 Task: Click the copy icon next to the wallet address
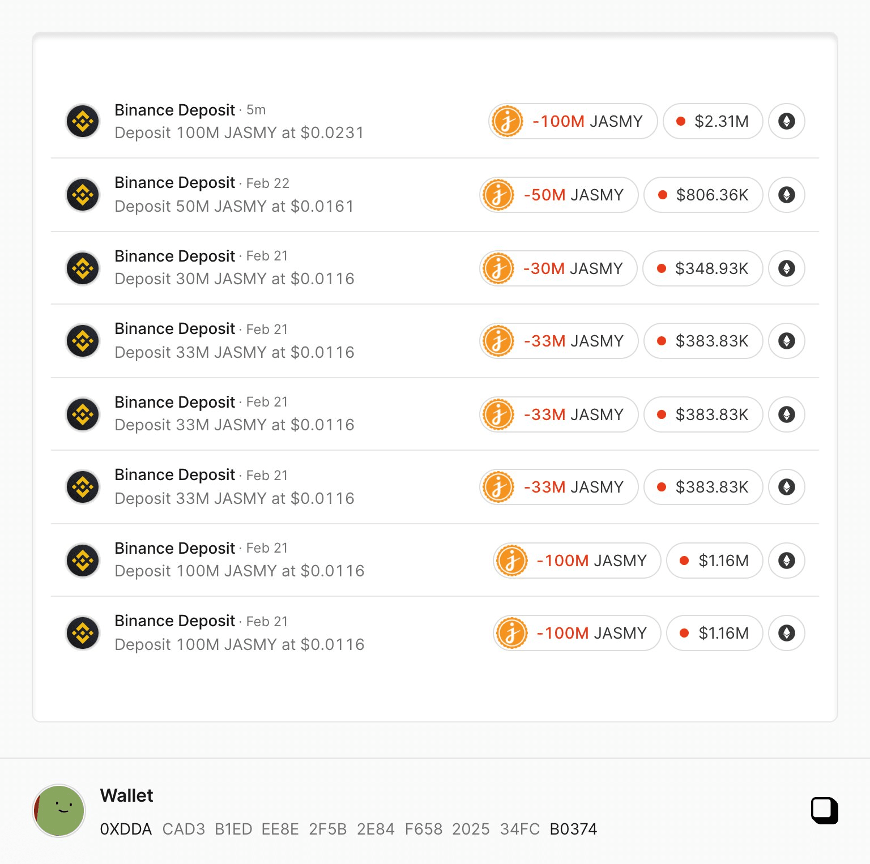coord(825,811)
